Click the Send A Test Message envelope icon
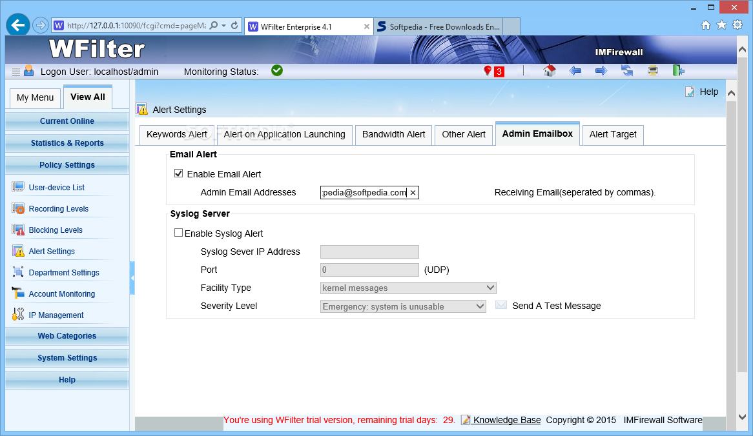 [x=501, y=304]
